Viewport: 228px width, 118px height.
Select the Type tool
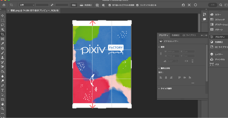2,90
